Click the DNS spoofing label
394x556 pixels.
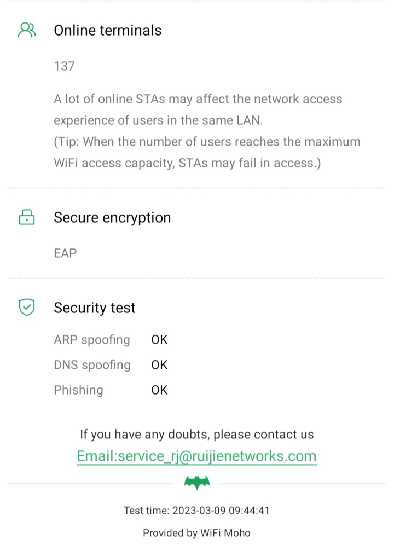92,365
